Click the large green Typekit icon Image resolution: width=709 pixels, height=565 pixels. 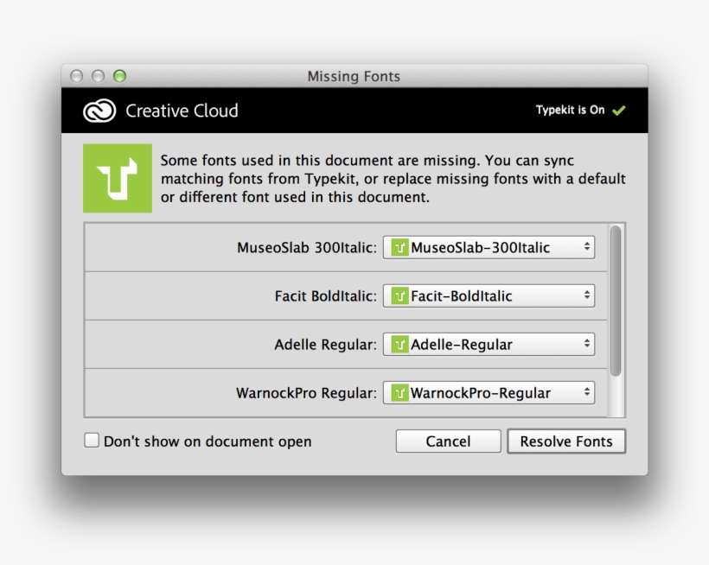pyautogui.click(x=118, y=178)
